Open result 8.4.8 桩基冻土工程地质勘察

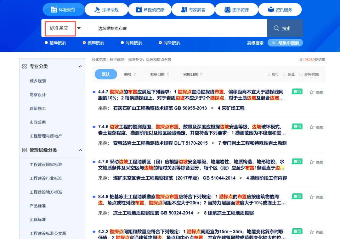(x=192, y=200)
